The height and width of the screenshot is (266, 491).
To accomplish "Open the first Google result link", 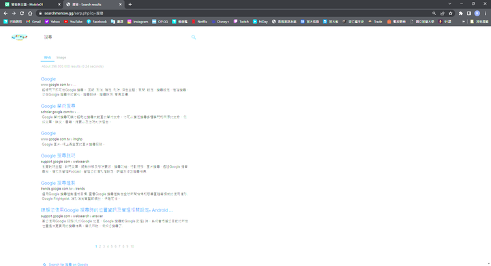I will coord(48,79).
